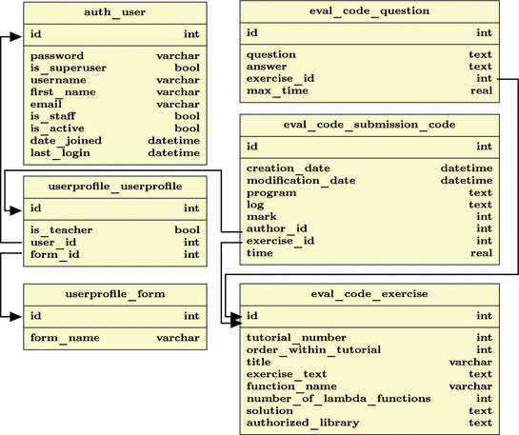Click the eval_code_exercise table title
This screenshot has width=519, height=435.
(x=369, y=294)
